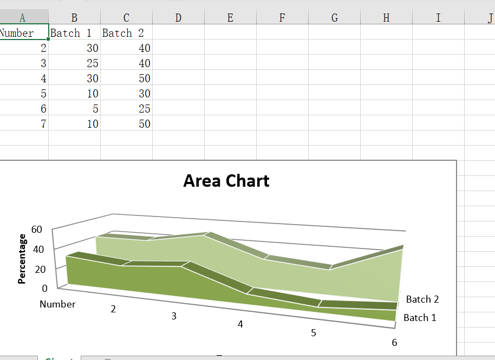Click the vertical axis label 0

pyautogui.click(x=44, y=289)
